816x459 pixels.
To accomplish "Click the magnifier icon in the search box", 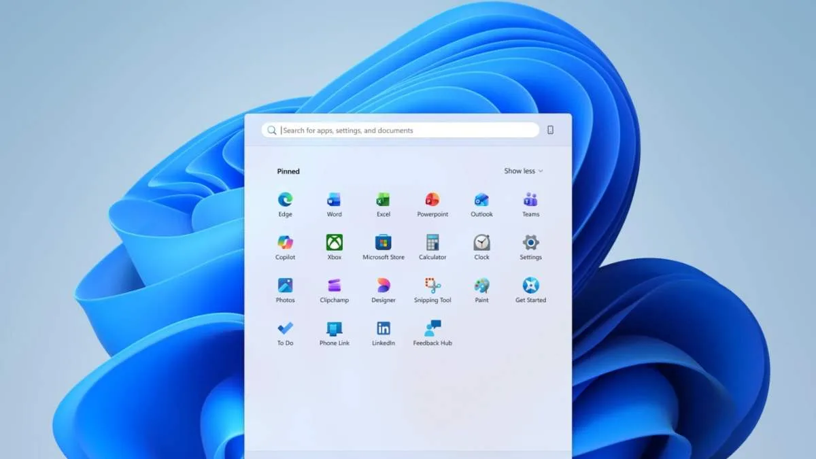I will pyautogui.click(x=272, y=130).
